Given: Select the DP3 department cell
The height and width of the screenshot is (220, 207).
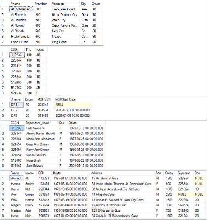Looking at the screenshot, I should point(17,115).
